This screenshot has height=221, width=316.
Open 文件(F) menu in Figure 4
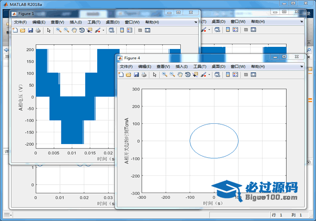(126, 66)
